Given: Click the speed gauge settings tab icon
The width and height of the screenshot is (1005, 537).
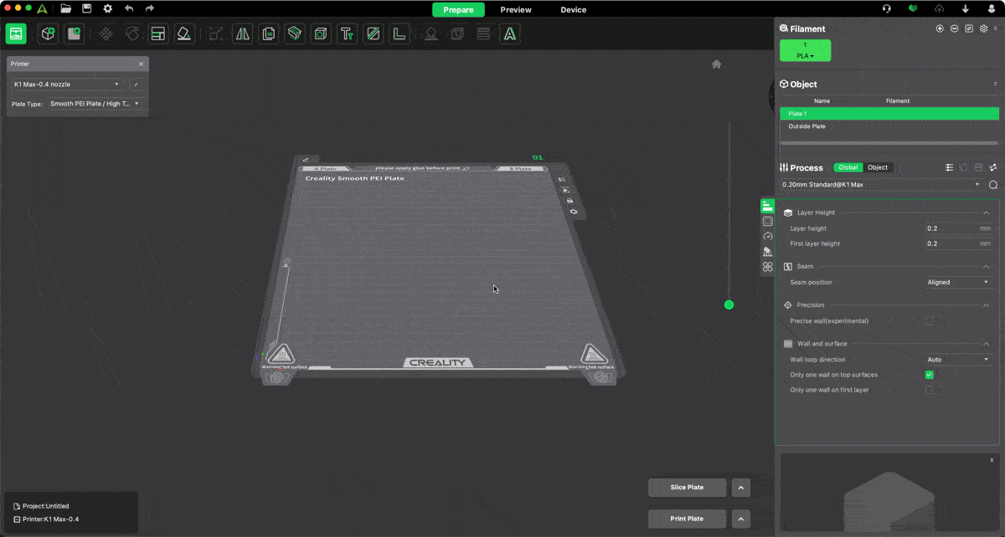Looking at the screenshot, I should pos(767,237).
